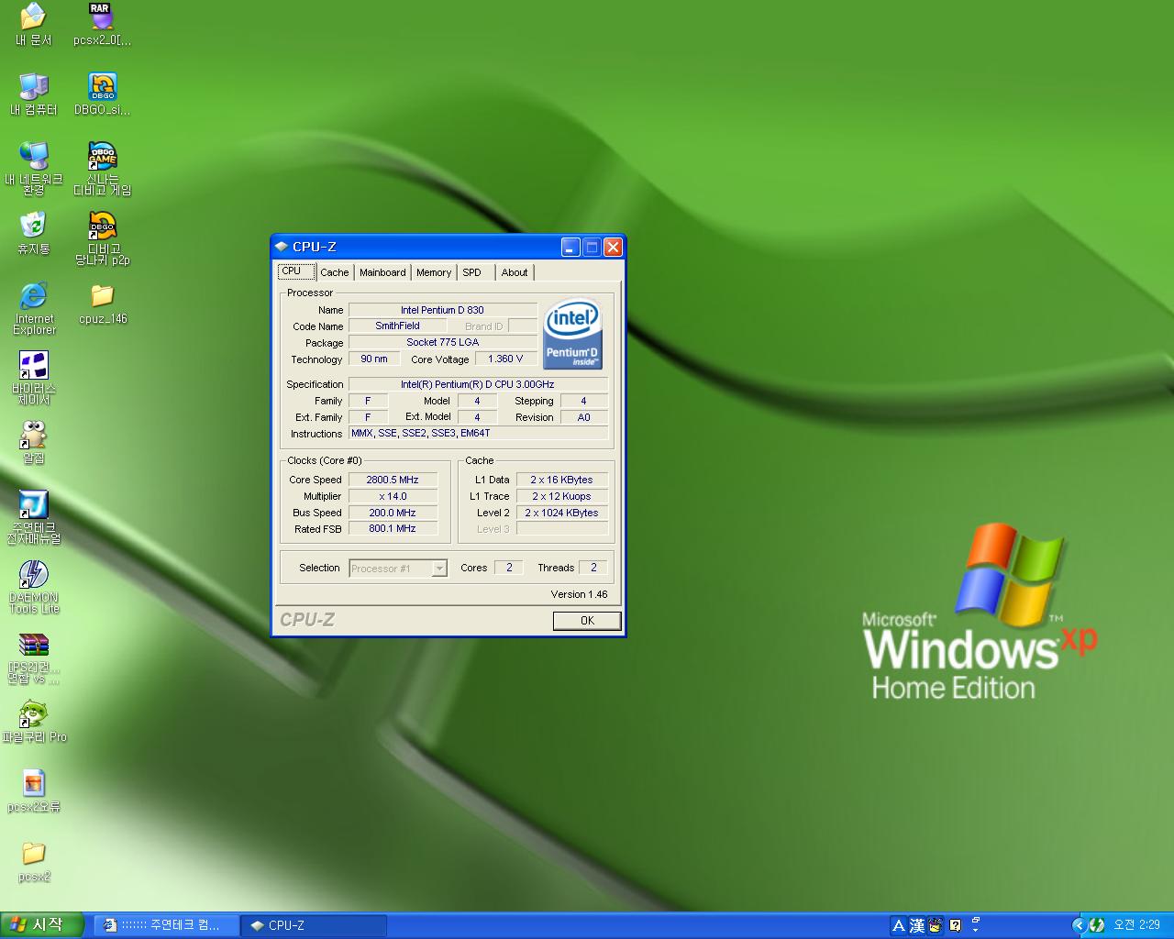Viewport: 1174px width, 939px height.
Task: Expand the Processor #1 selection dropdown
Action: click(x=439, y=569)
